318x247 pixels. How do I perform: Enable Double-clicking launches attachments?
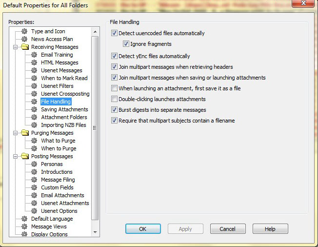pos(114,99)
